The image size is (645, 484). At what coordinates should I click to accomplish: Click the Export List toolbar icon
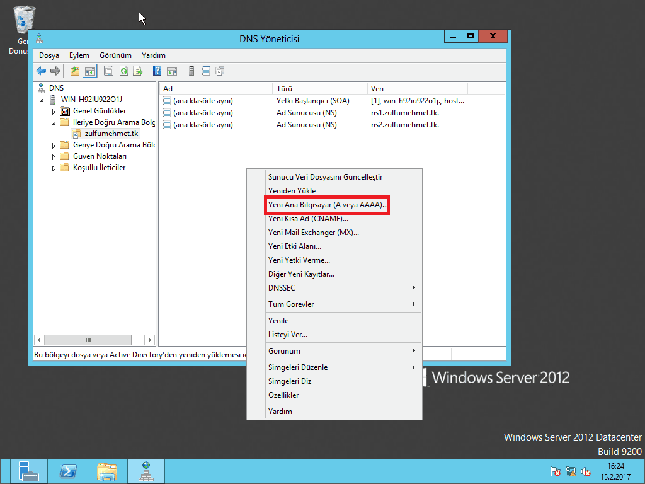click(138, 71)
